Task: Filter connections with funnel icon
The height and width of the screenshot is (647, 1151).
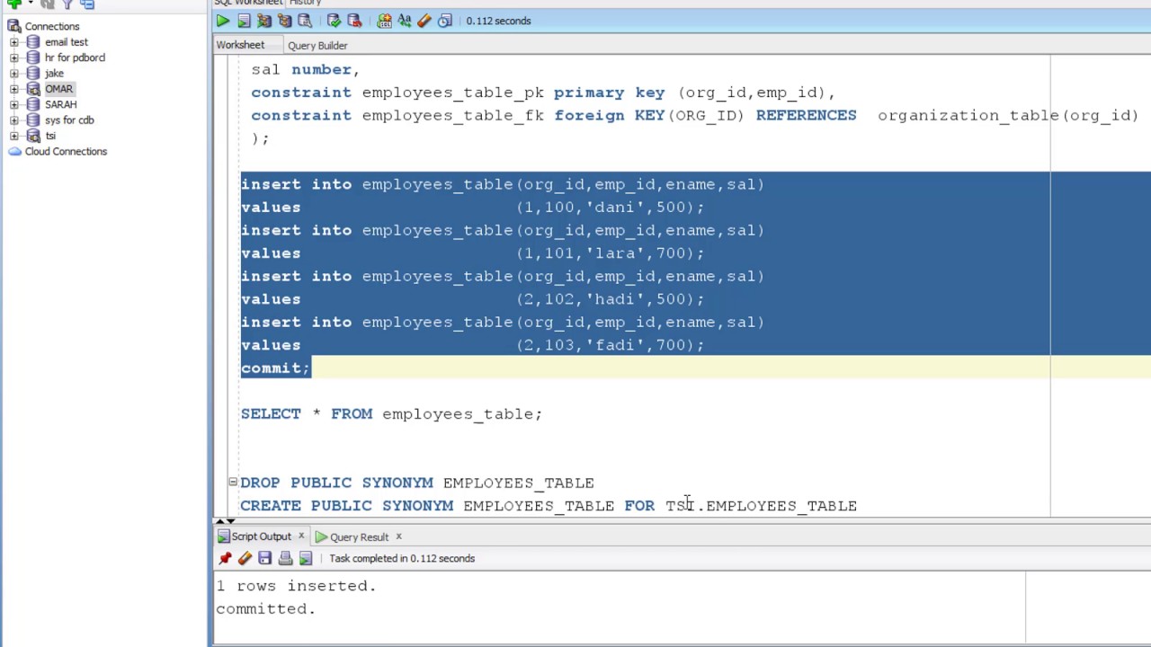Action: (67, 4)
